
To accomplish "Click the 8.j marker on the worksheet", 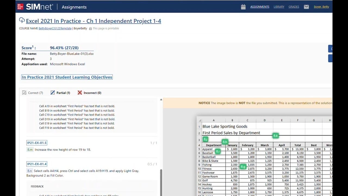I will click(206, 139).
